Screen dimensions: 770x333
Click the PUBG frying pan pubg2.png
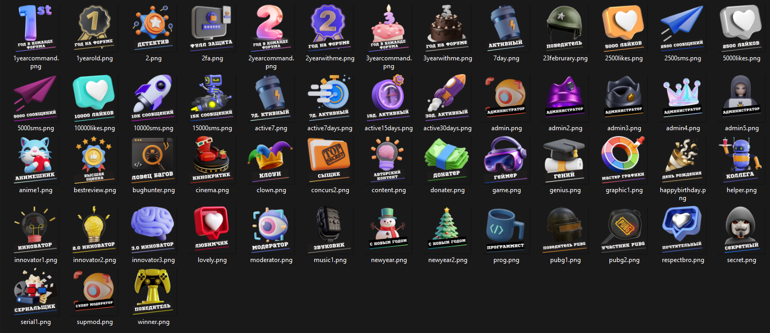624,230
